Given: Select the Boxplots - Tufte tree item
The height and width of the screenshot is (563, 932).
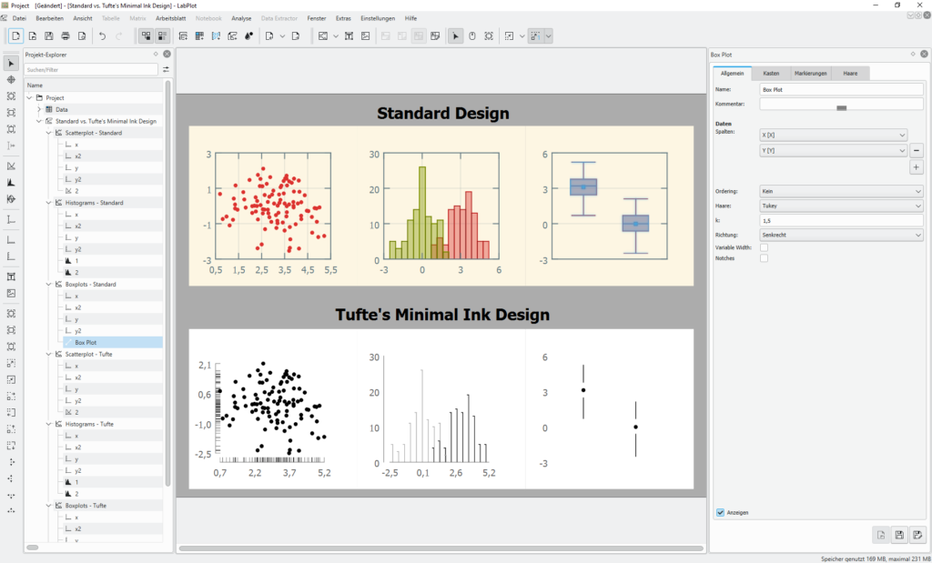Looking at the screenshot, I should (x=86, y=505).
